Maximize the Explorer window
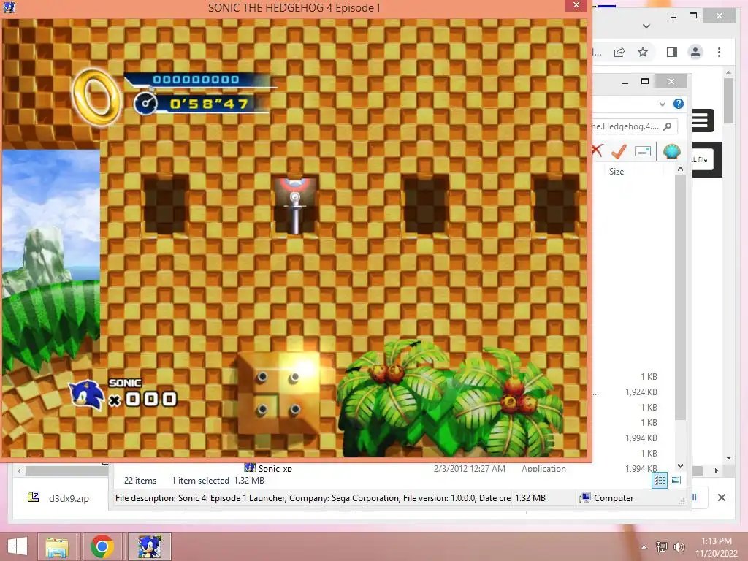Screen dimensions: 748x561 point(645,82)
